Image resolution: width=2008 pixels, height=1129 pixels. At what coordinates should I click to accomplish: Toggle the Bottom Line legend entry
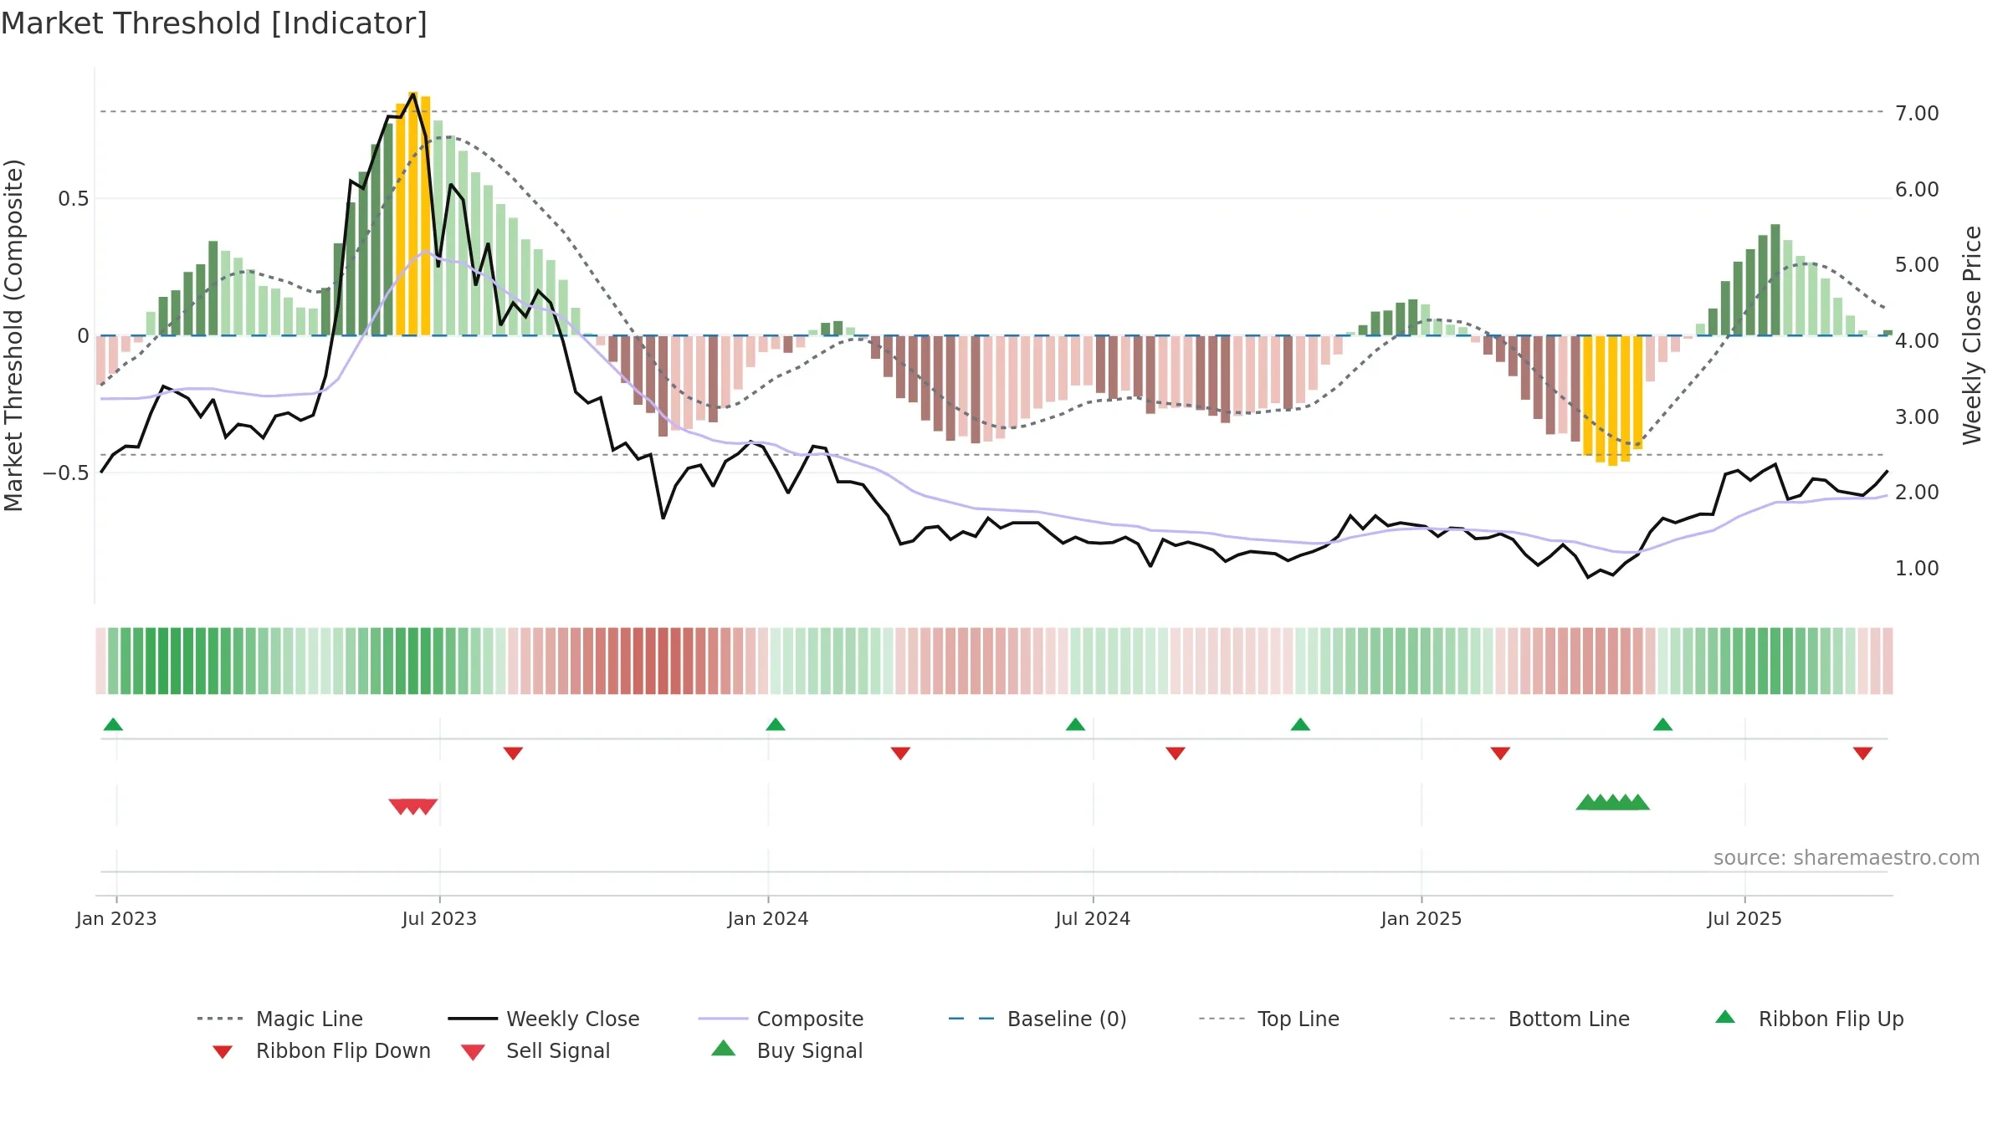(1539, 1019)
